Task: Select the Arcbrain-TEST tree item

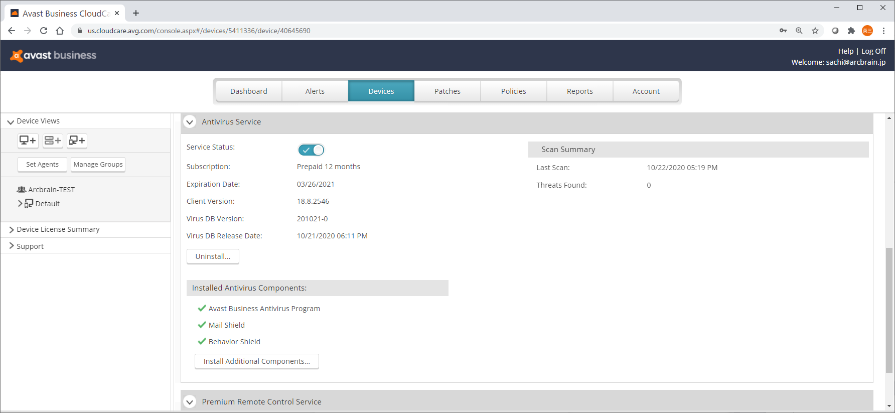Action: (51, 190)
